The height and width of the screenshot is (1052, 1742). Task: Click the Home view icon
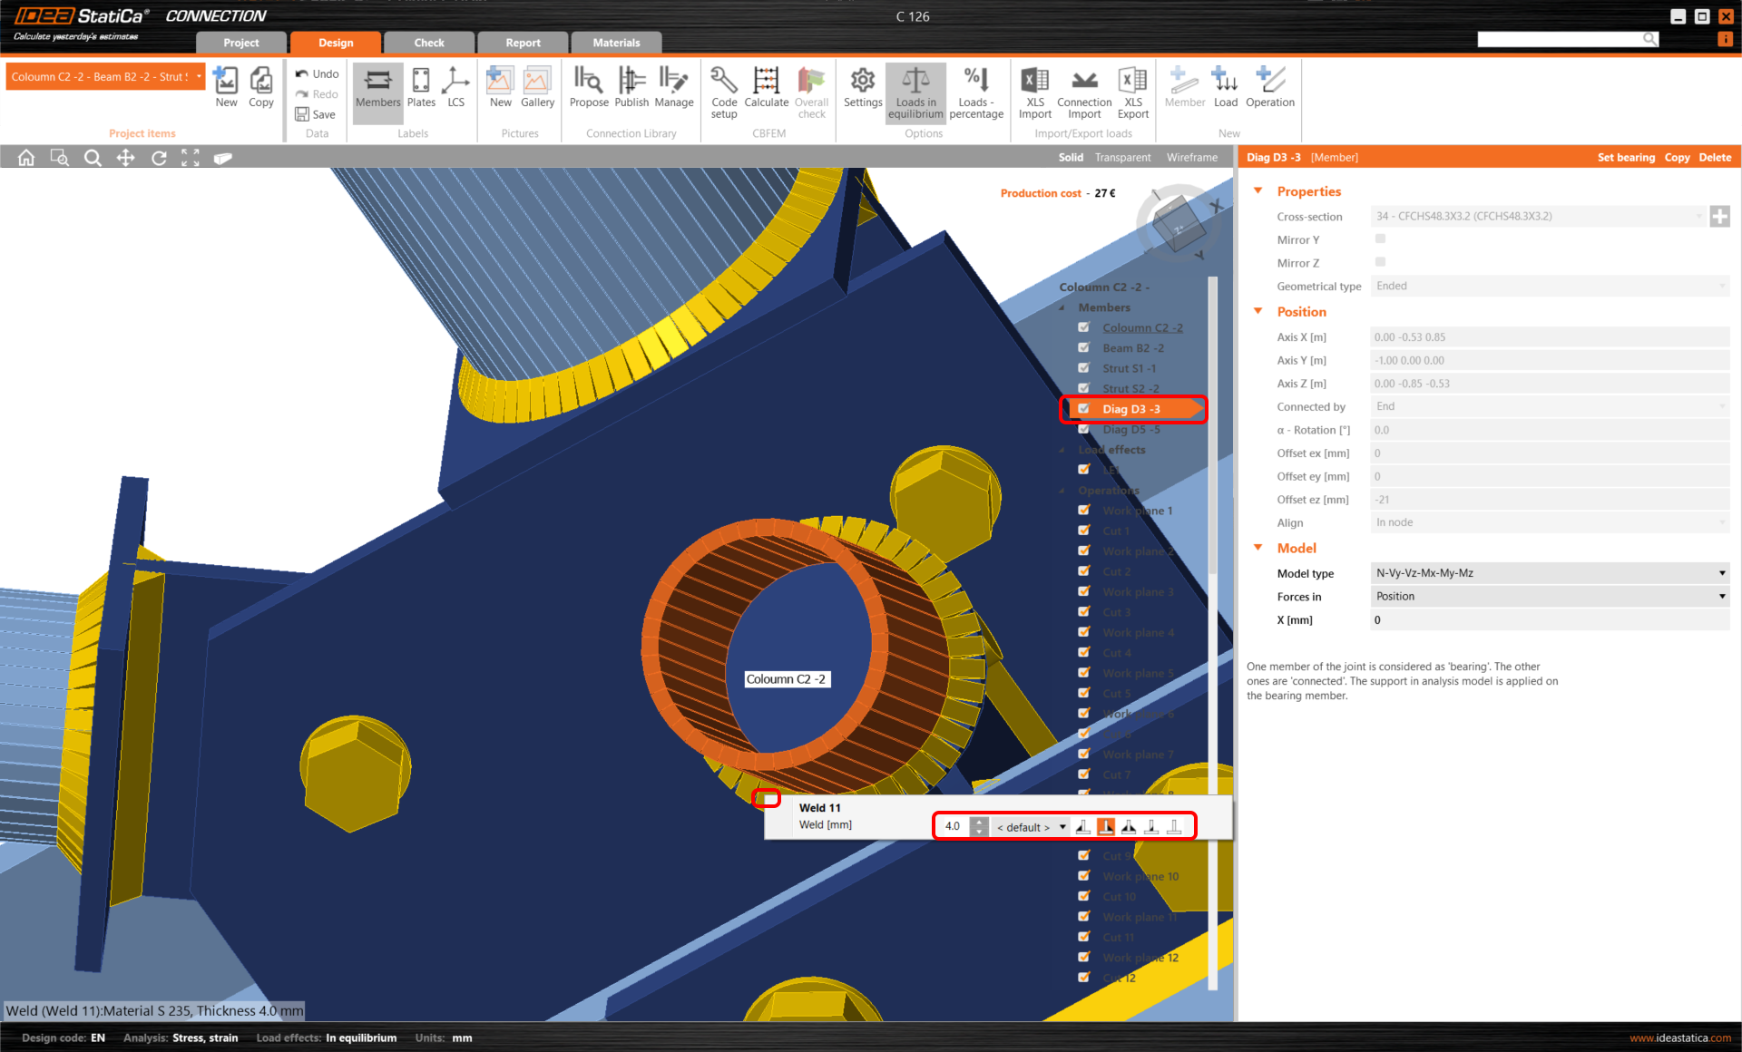tap(26, 158)
